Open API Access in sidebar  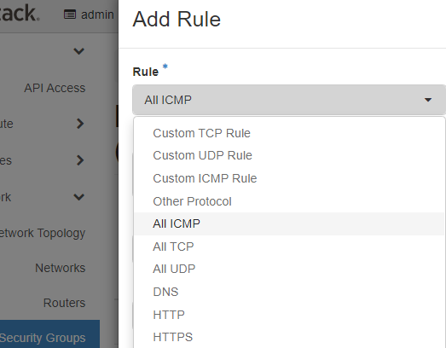55,88
